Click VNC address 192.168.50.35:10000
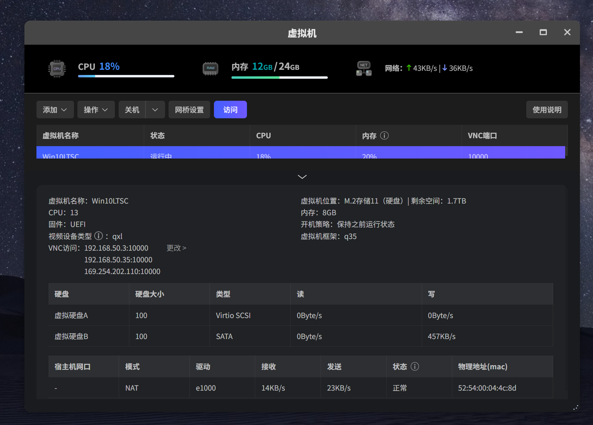Image resolution: width=593 pixels, height=425 pixels. pyautogui.click(x=118, y=260)
